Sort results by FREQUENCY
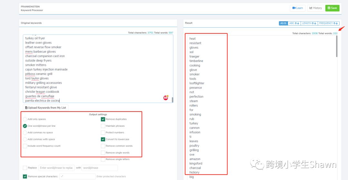 [x=328, y=23]
